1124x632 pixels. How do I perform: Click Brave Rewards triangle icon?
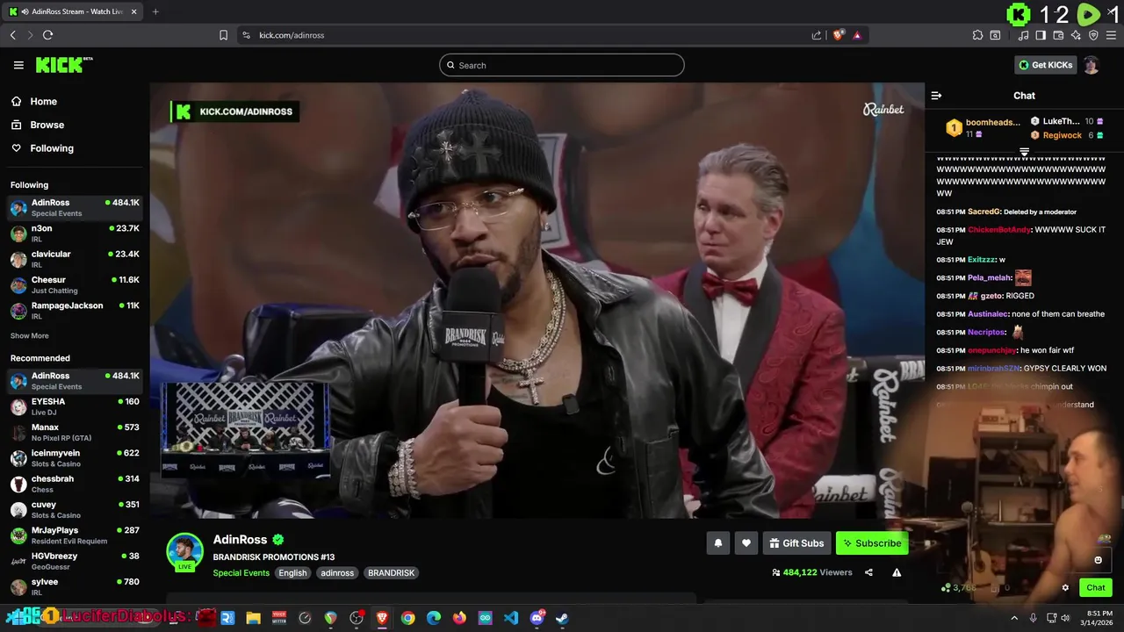pos(857,35)
